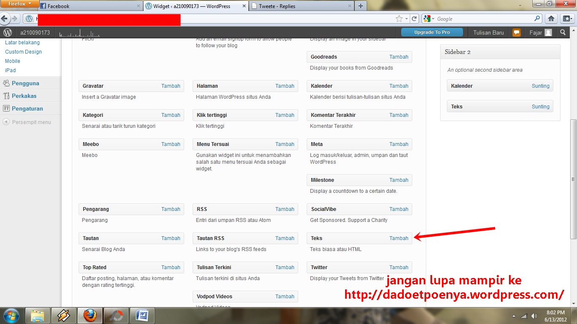This screenshot has height=324, width=577.
Task: Open Winamp from the taskbar
Action: pyautogui.click(x=64, y=316)
